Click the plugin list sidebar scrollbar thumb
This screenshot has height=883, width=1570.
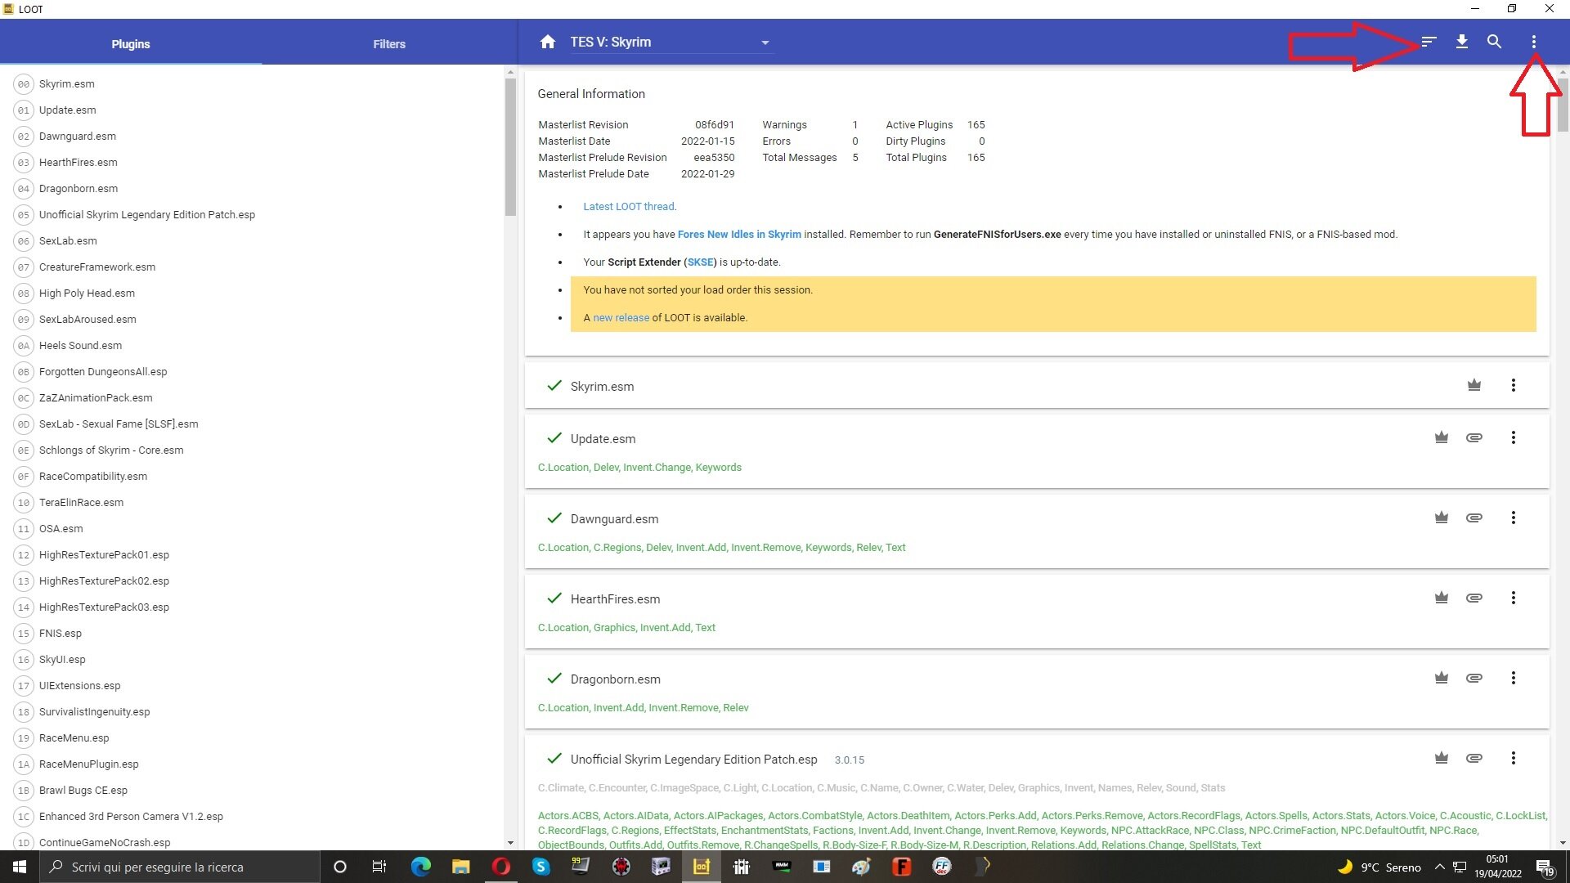click(x=510, y=147)
